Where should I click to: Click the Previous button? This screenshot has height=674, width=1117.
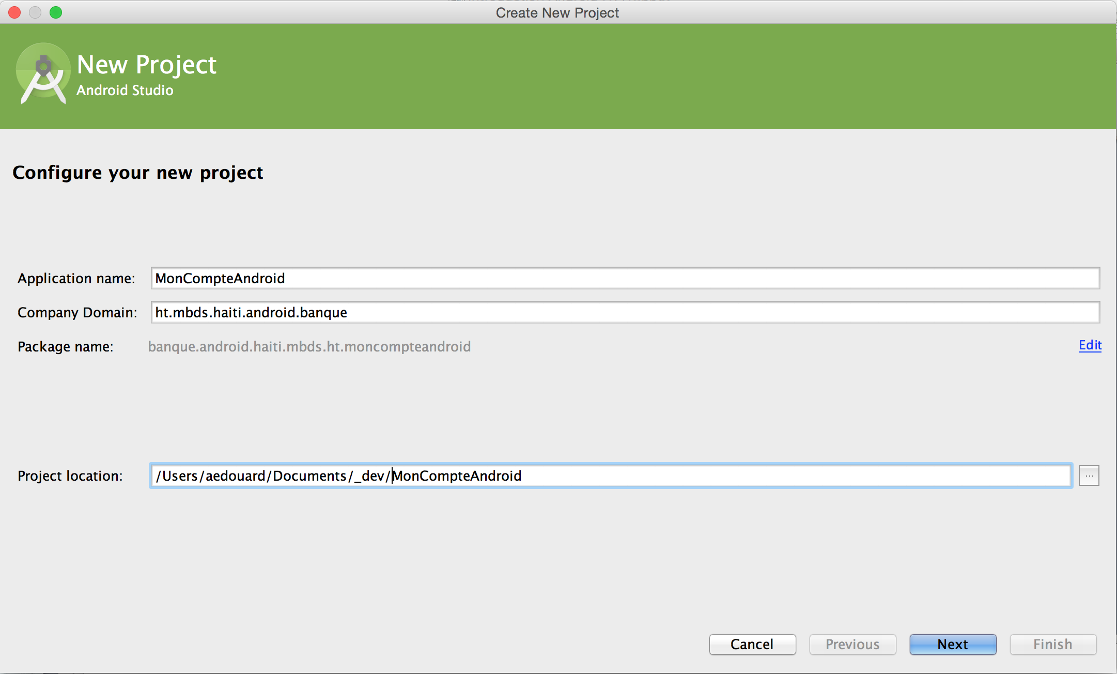click(x=852, y=645)
